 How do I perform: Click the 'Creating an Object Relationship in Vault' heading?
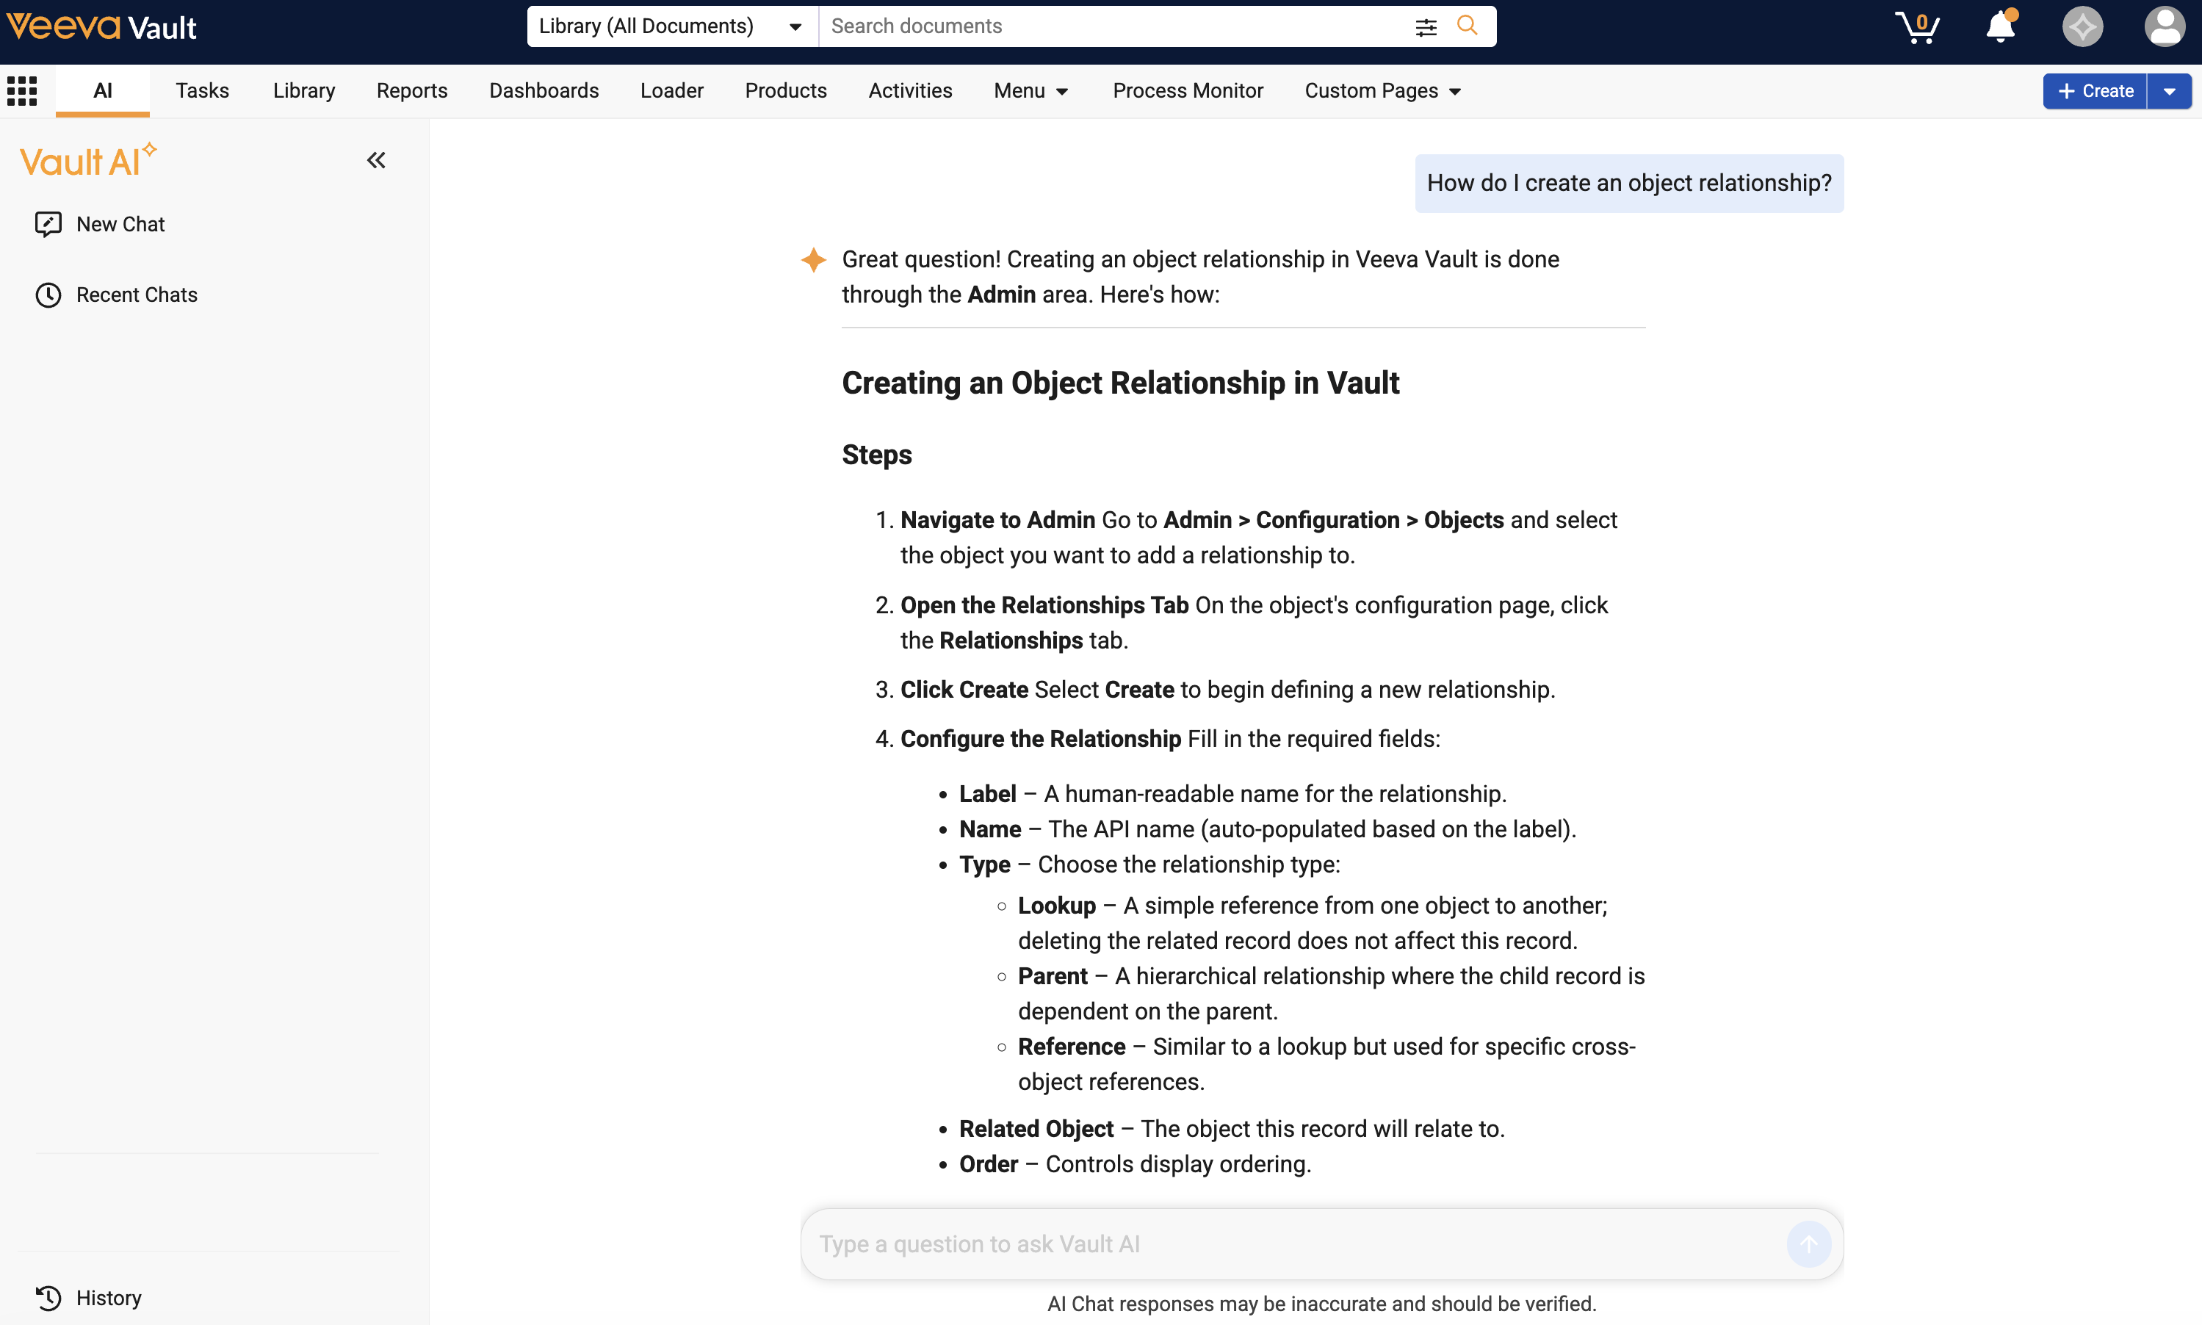[1120, 383]
